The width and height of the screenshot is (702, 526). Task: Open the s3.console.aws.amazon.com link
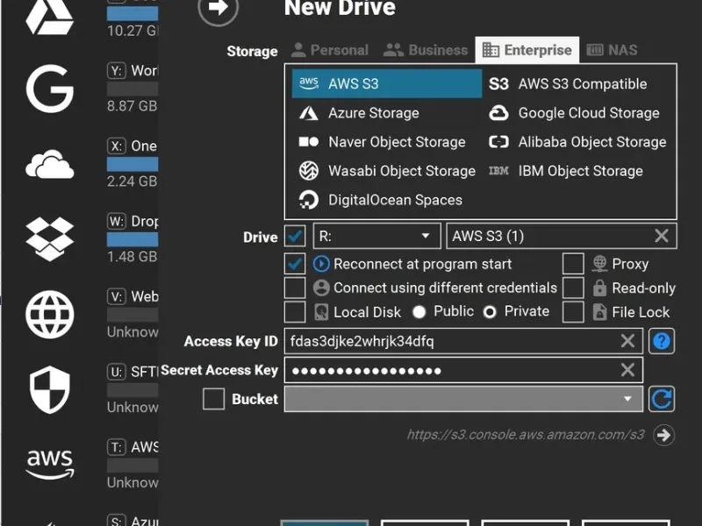tap(526, 435)
